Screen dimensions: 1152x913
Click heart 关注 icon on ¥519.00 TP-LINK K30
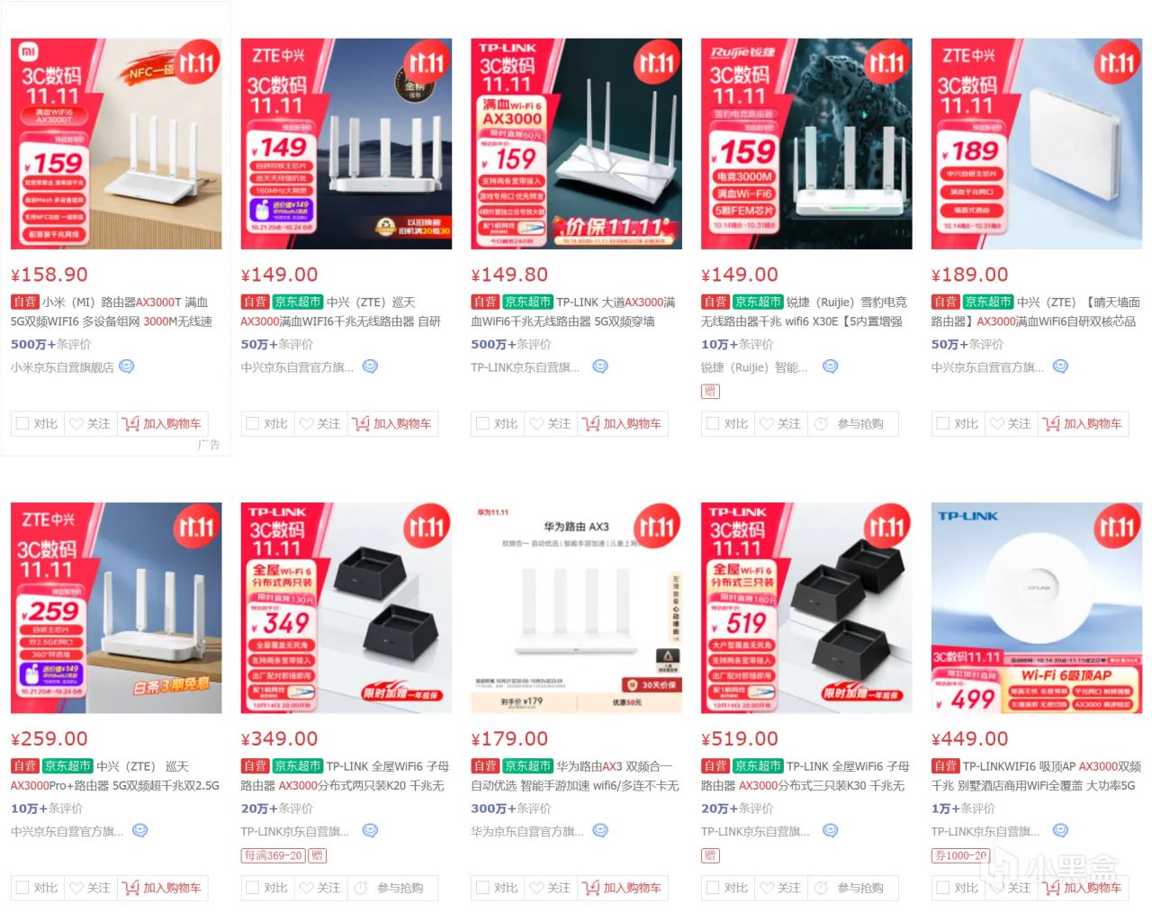click(767, 888)
